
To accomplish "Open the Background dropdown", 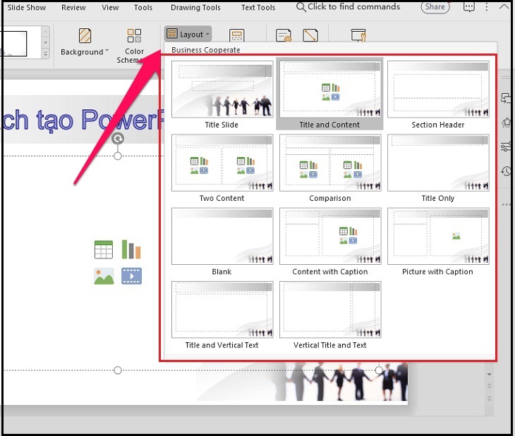I will [x=85, y=52].
